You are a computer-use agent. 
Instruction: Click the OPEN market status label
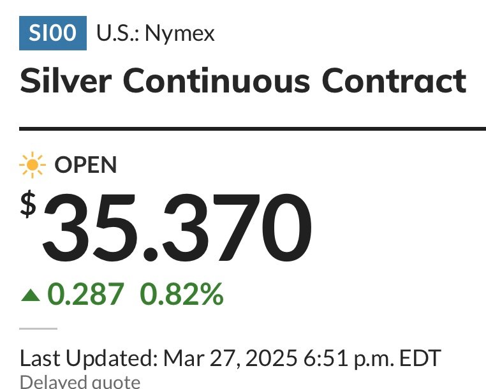pos(85,165)
